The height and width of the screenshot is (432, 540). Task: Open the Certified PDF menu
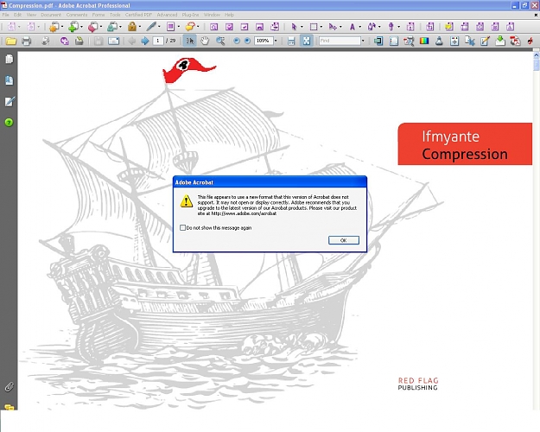click(x=138, y=15)
